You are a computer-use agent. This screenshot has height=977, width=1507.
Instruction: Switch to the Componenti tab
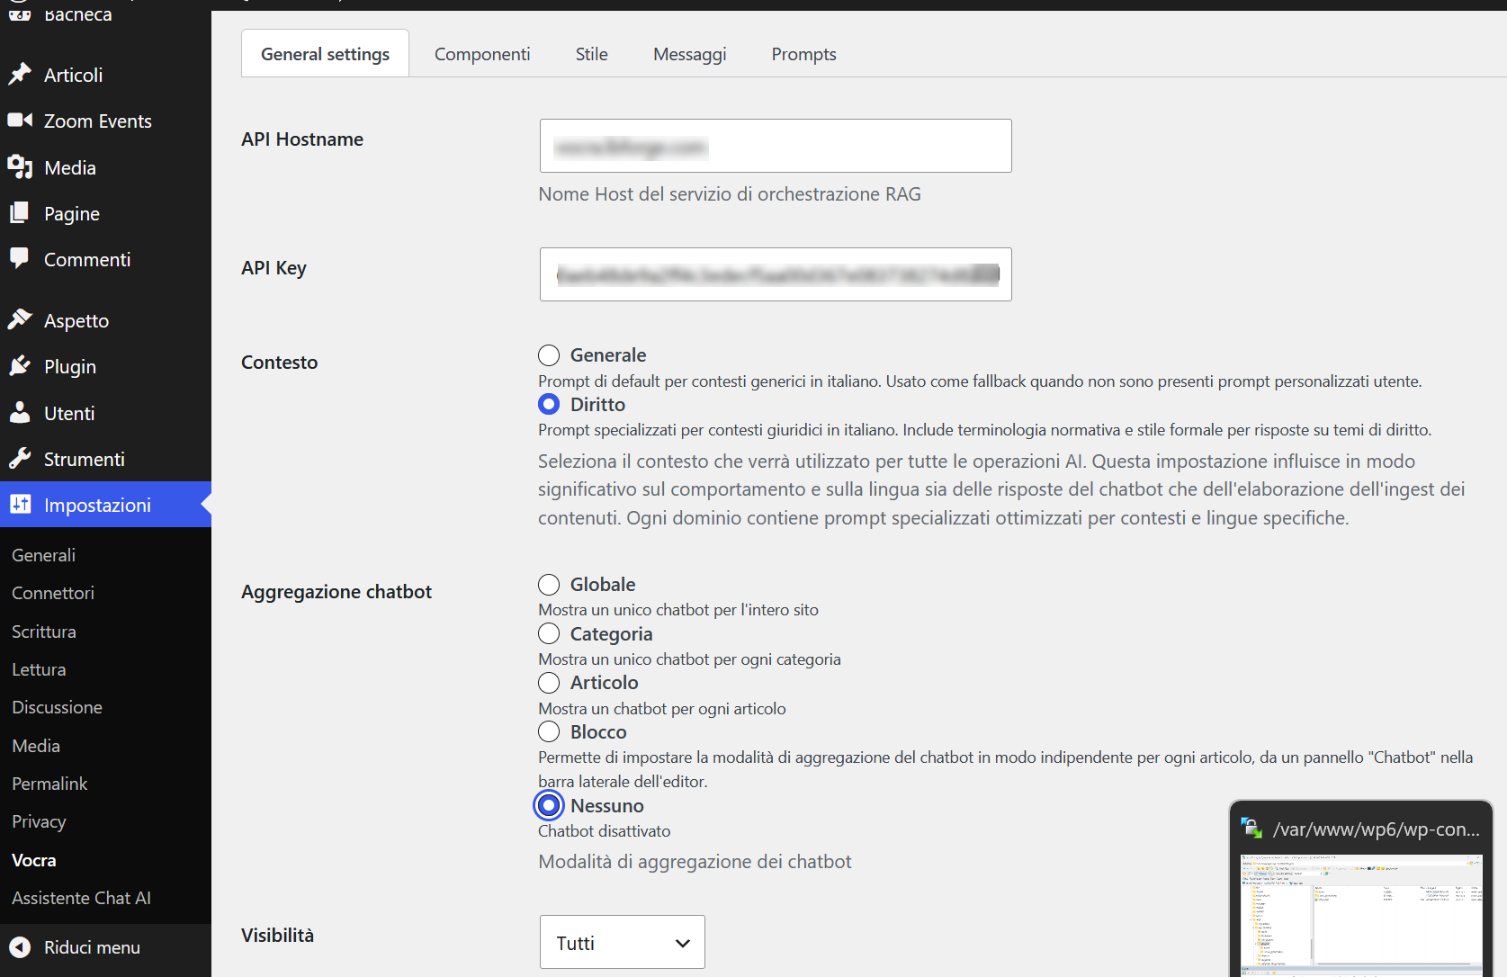(x=482, y=54)
